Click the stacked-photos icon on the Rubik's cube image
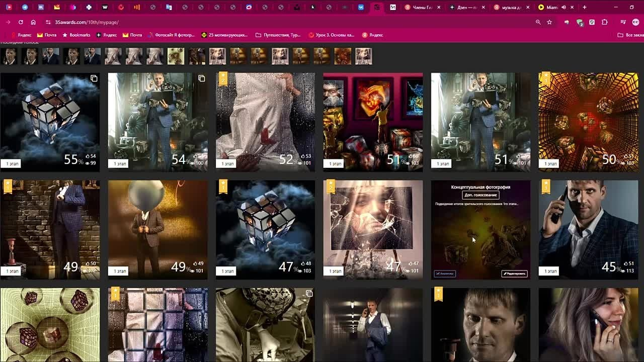Image resolution: width=644 pixels, height=362 pixels. pos(93,78)
